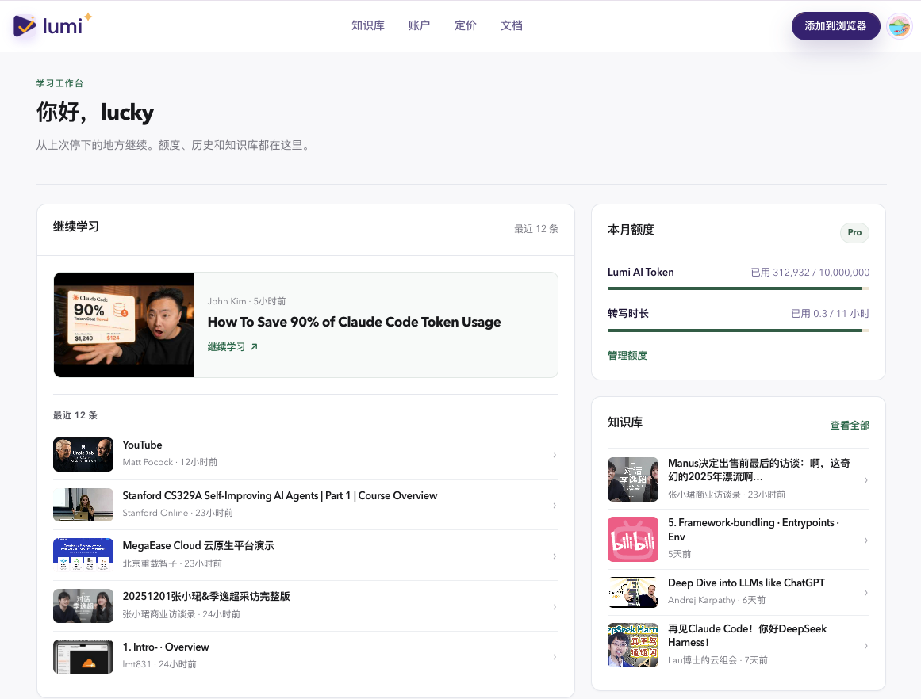Open 5. Framework-bundling · Entrypoints · Env title

coord(754,529)
